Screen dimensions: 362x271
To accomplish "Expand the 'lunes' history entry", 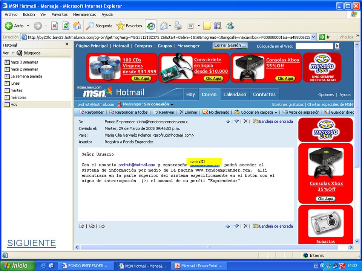I will (x=12, y=83).
